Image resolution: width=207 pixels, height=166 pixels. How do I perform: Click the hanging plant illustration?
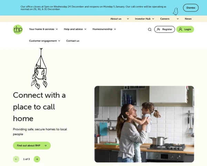pyautogui.click(x=39, y=68)
